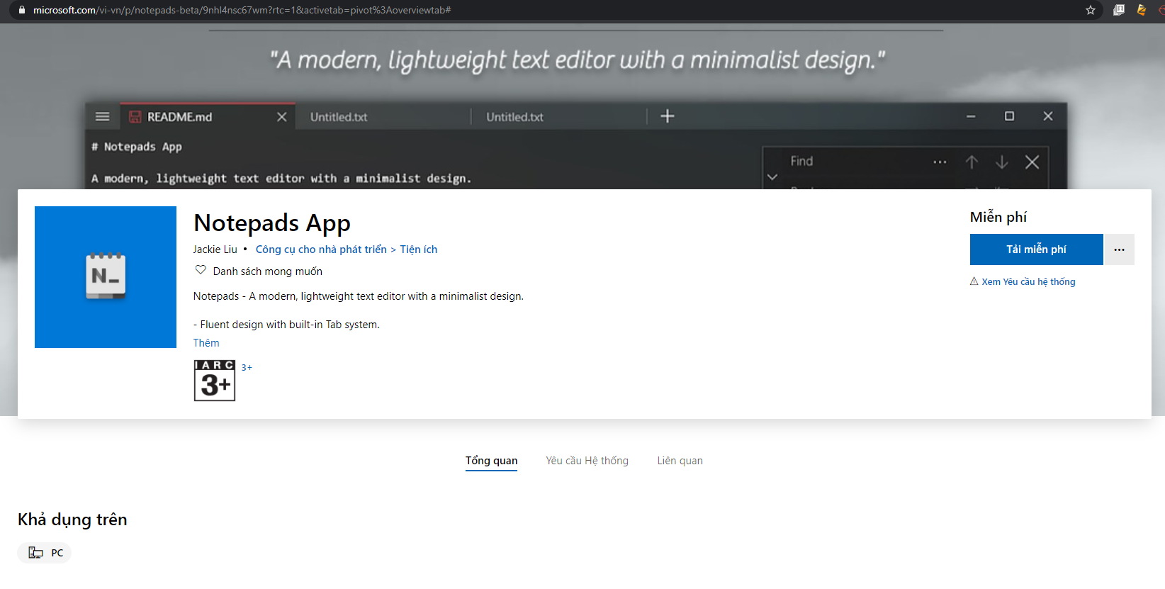The image size is (1165, 589).
Task: Click the PC device icon
Action: click(35, 553)
